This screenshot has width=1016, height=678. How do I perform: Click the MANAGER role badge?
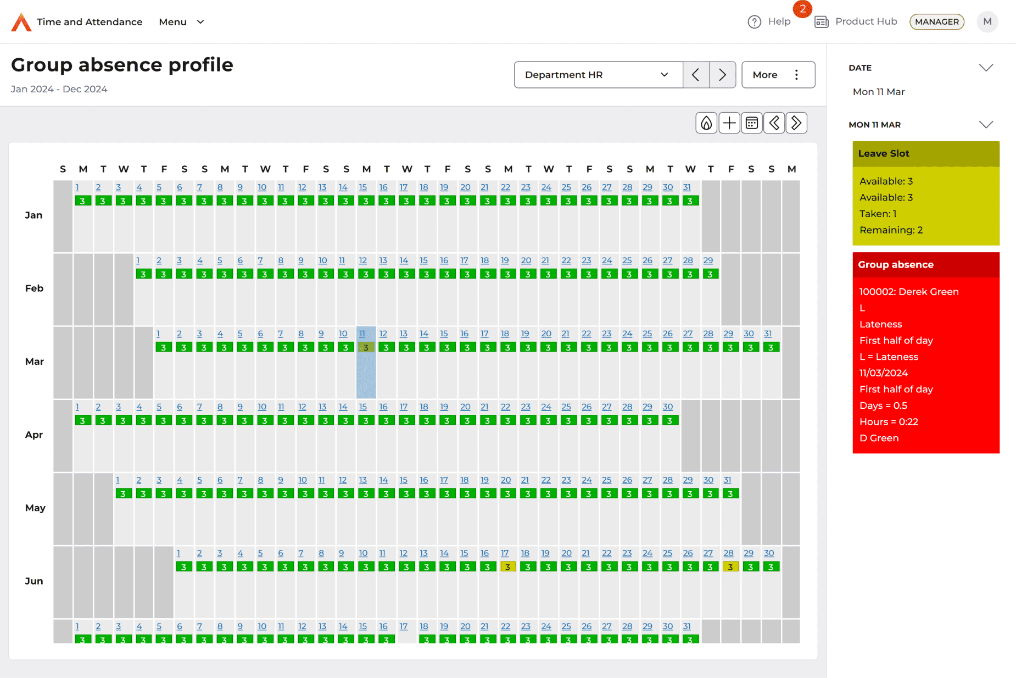click(936, 22)
